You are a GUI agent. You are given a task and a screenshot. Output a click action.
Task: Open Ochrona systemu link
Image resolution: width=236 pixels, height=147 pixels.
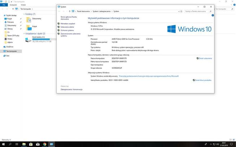pyautogui.click(x=67, y=30)
